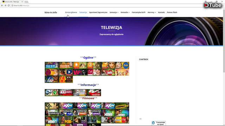225x126 pixels.
Task: Open the cartoon characters channel tile
Action: pos(122,72)
